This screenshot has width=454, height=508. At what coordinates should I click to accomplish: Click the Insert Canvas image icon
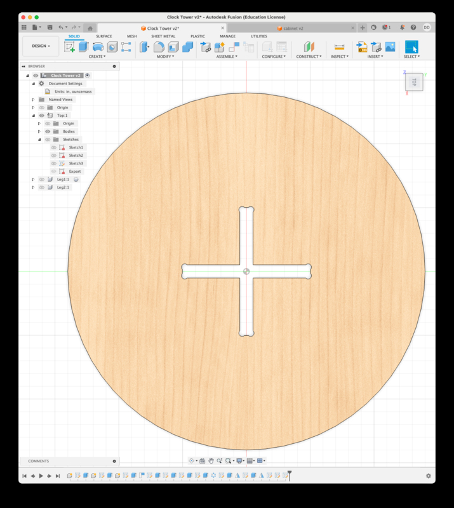(390, 47)
